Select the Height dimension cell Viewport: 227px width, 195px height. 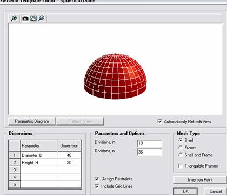[69, 163]
